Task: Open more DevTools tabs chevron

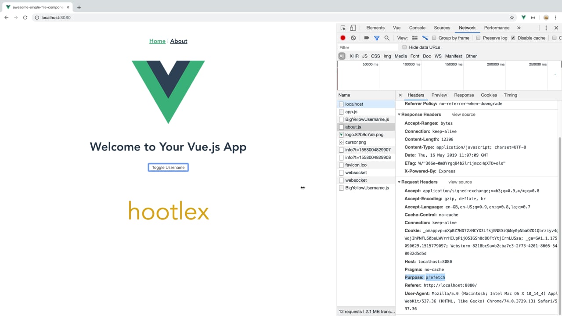Action: (x=519, y=28)
